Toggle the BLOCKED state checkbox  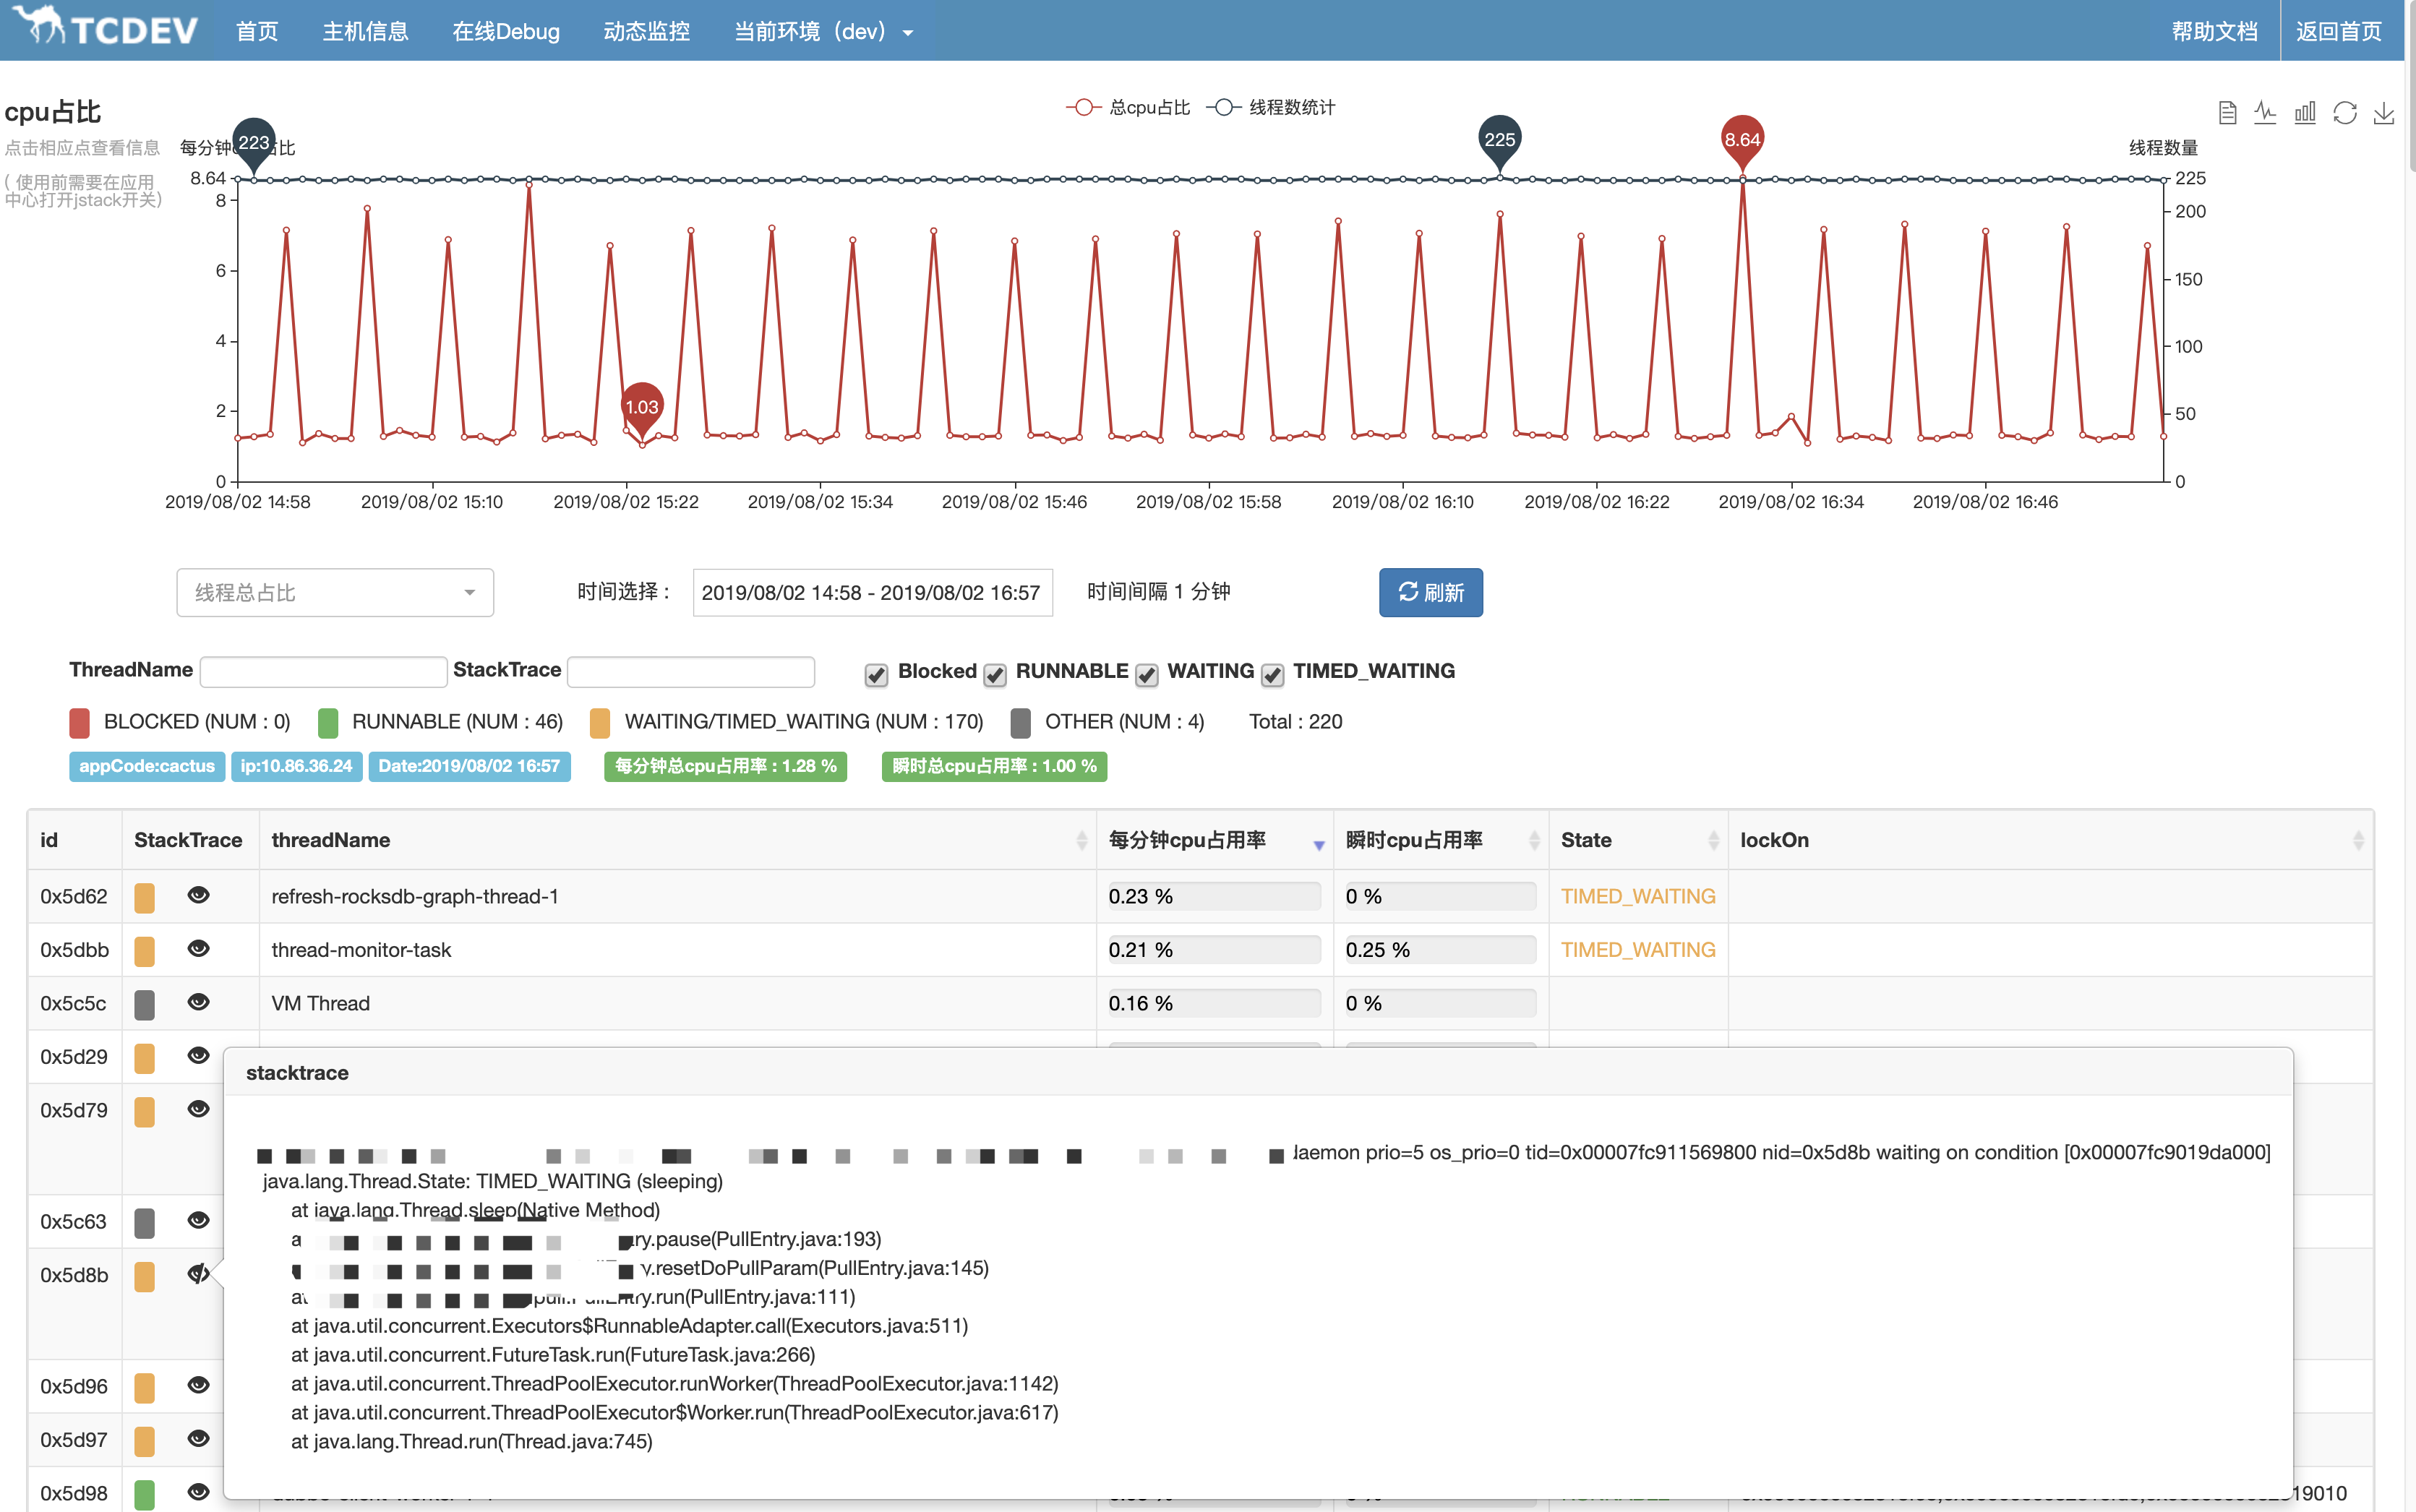click(x=876, y=672)
